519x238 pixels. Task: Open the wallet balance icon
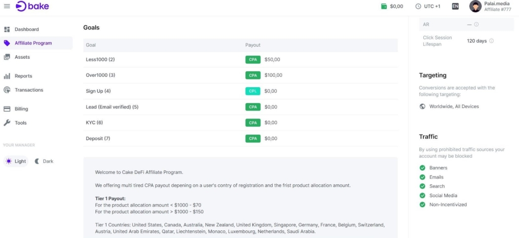click(x=384, y=6)
